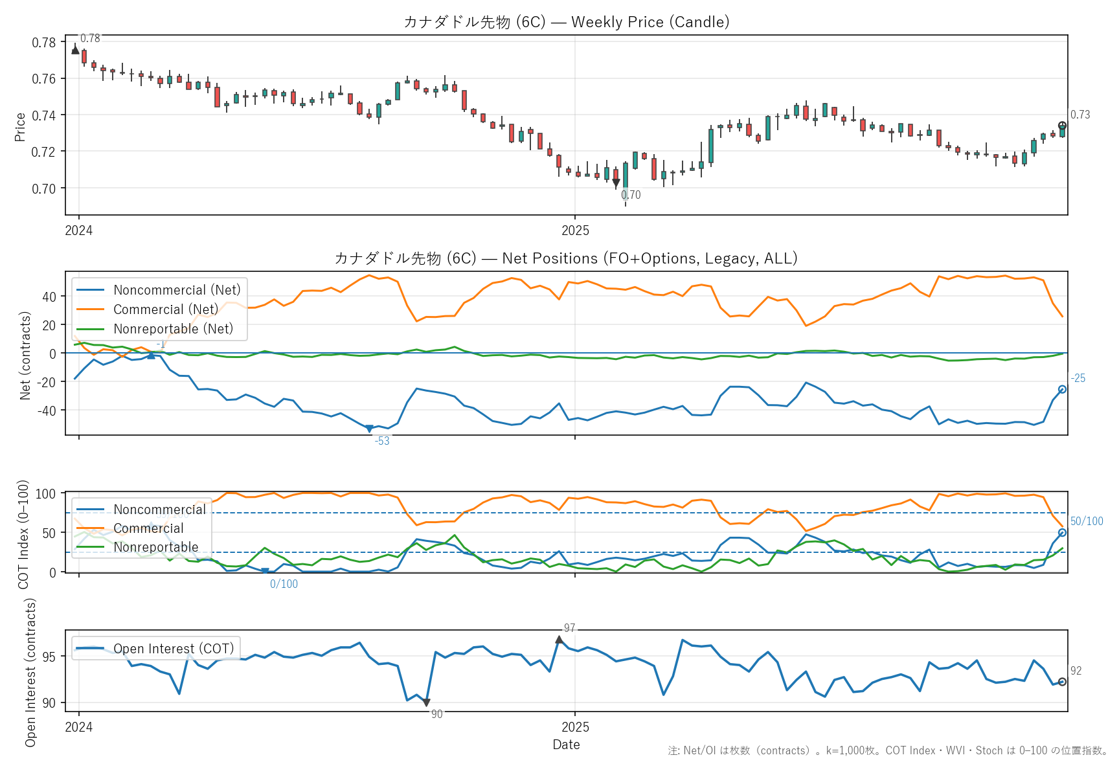1119x764 pixels.
Task: Toggle Noncommercial (Net) in the Net Positions legend
Action: (176, 290)
